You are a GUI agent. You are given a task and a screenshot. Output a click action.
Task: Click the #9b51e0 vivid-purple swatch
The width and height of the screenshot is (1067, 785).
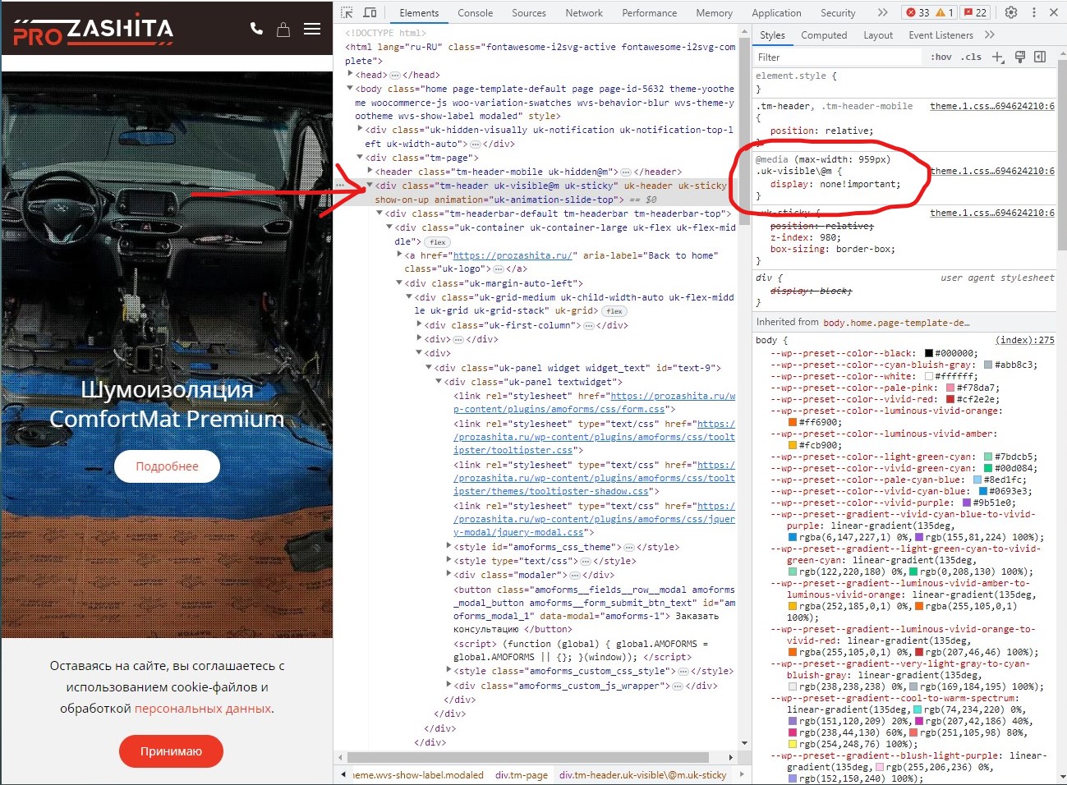click(967, 503)
